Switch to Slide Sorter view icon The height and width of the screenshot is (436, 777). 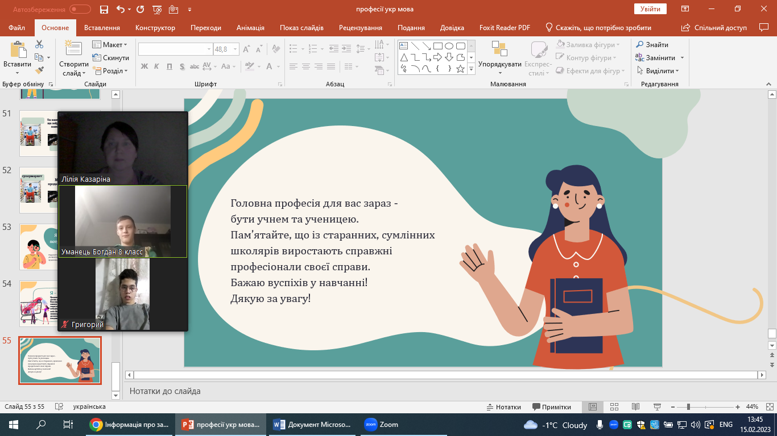614,407
